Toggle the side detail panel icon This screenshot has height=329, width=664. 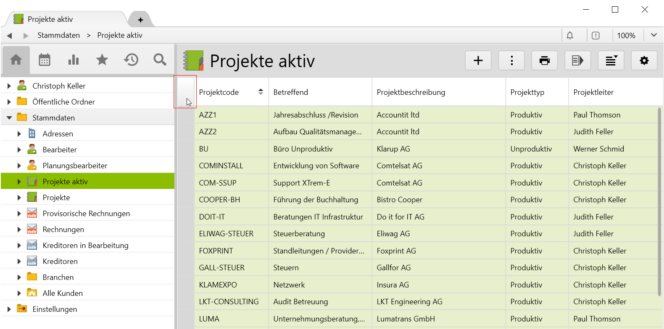tap(577, 61)
